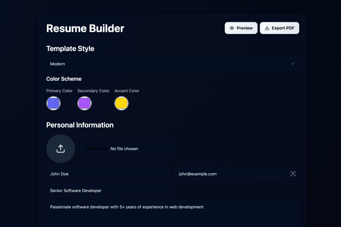
Task: Click the Choose File input button
Action: click(96, 148)
